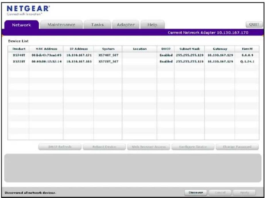The height and width of the screenshot is (198, 265).
Task: Click the QUIT button
Action: (254, 24)
